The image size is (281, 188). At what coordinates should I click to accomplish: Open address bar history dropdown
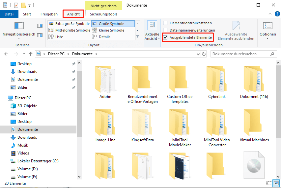click(x=198, y=54)
